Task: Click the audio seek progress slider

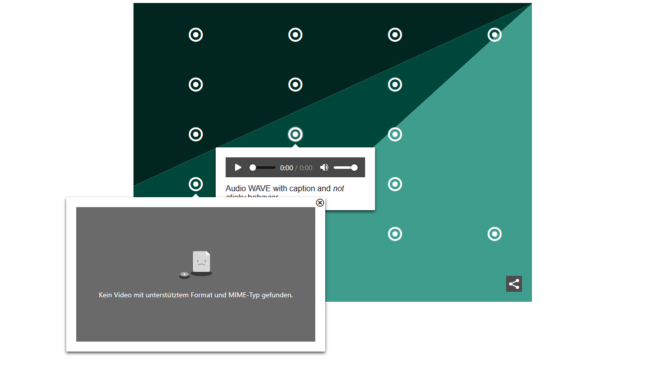Action: [262, 168]
